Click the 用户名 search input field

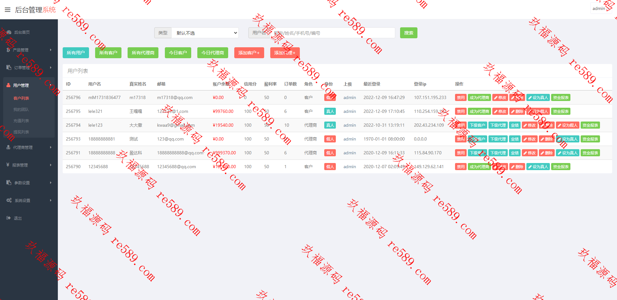332,33
